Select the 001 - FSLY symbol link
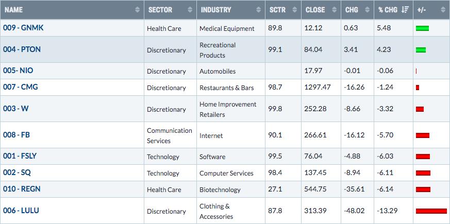The height and width of the screenshot is (224, 450). pyautogui.click(x=20, y=156)
